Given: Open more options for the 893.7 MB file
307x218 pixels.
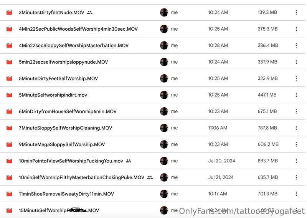Looking at the screenshot, I should [x=296, y=161].
